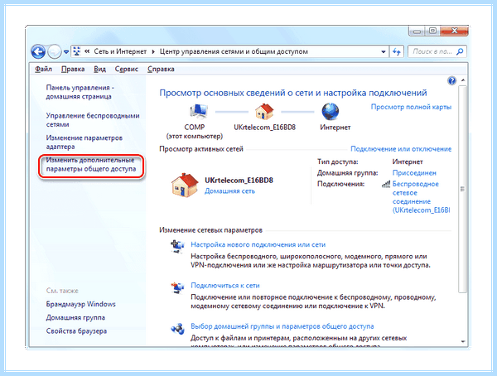The width and height of the screenshot is (497, 376).
Task: Open 'Домашняя группа' link in See also
Action: click(75, 317)
